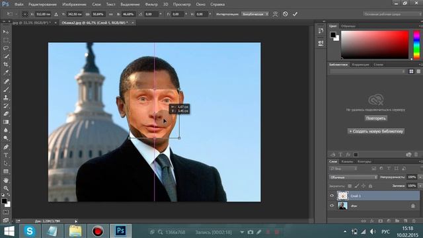Select the Healing Brush tool

pyautogui.click(x=6, y=81)
